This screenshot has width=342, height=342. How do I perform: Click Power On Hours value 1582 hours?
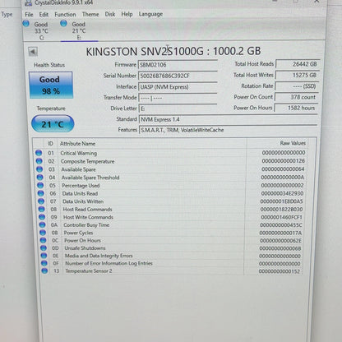296,108
